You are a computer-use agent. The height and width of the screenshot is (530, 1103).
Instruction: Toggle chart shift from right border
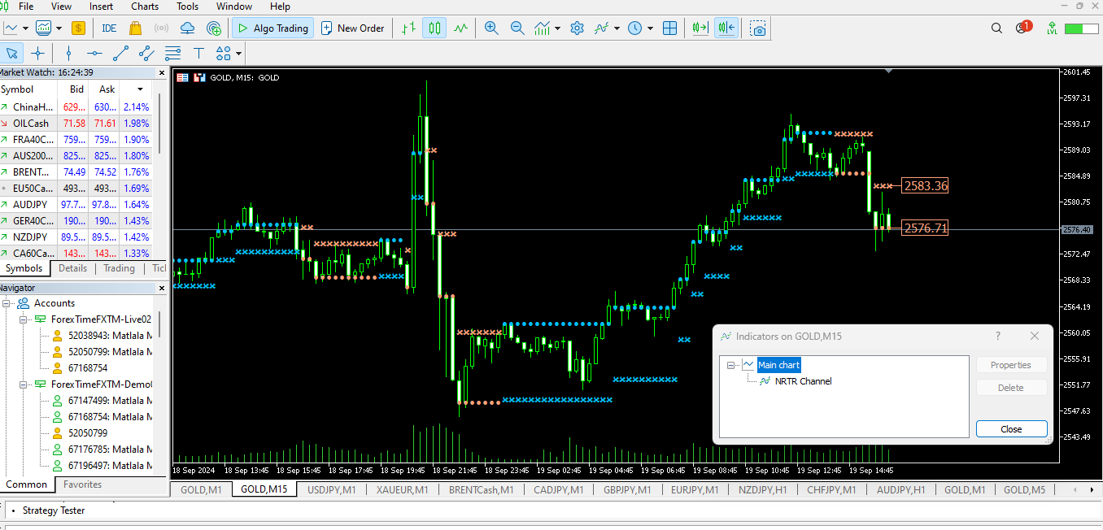(726, 28)
